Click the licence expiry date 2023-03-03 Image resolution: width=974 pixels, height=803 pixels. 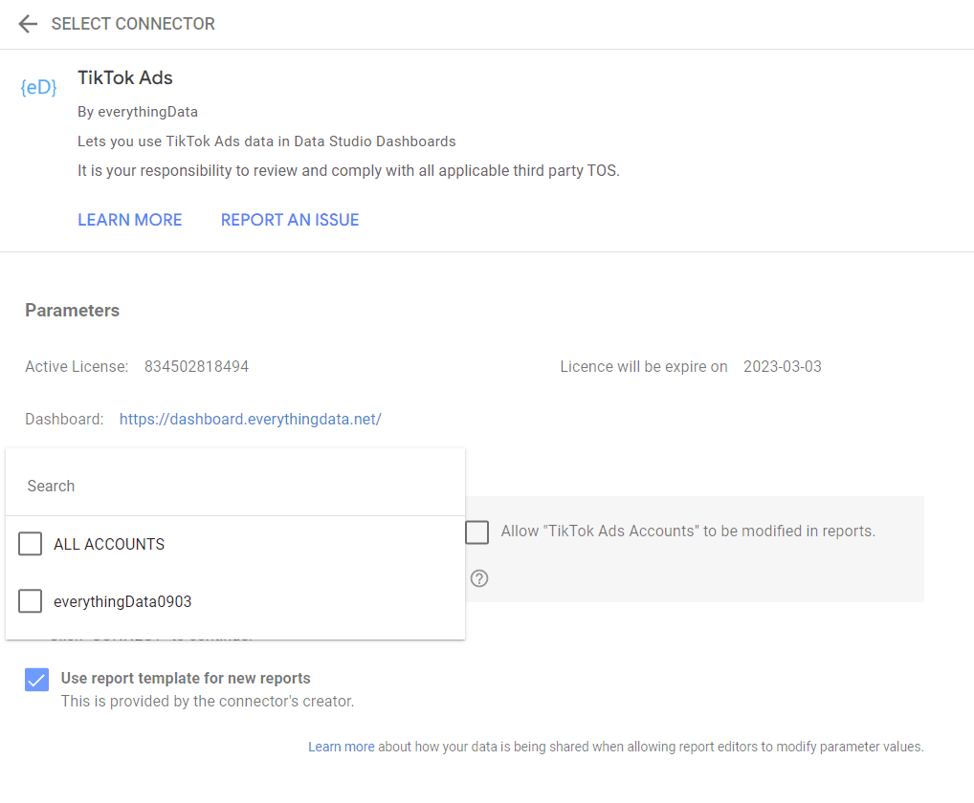coord(782,366)
